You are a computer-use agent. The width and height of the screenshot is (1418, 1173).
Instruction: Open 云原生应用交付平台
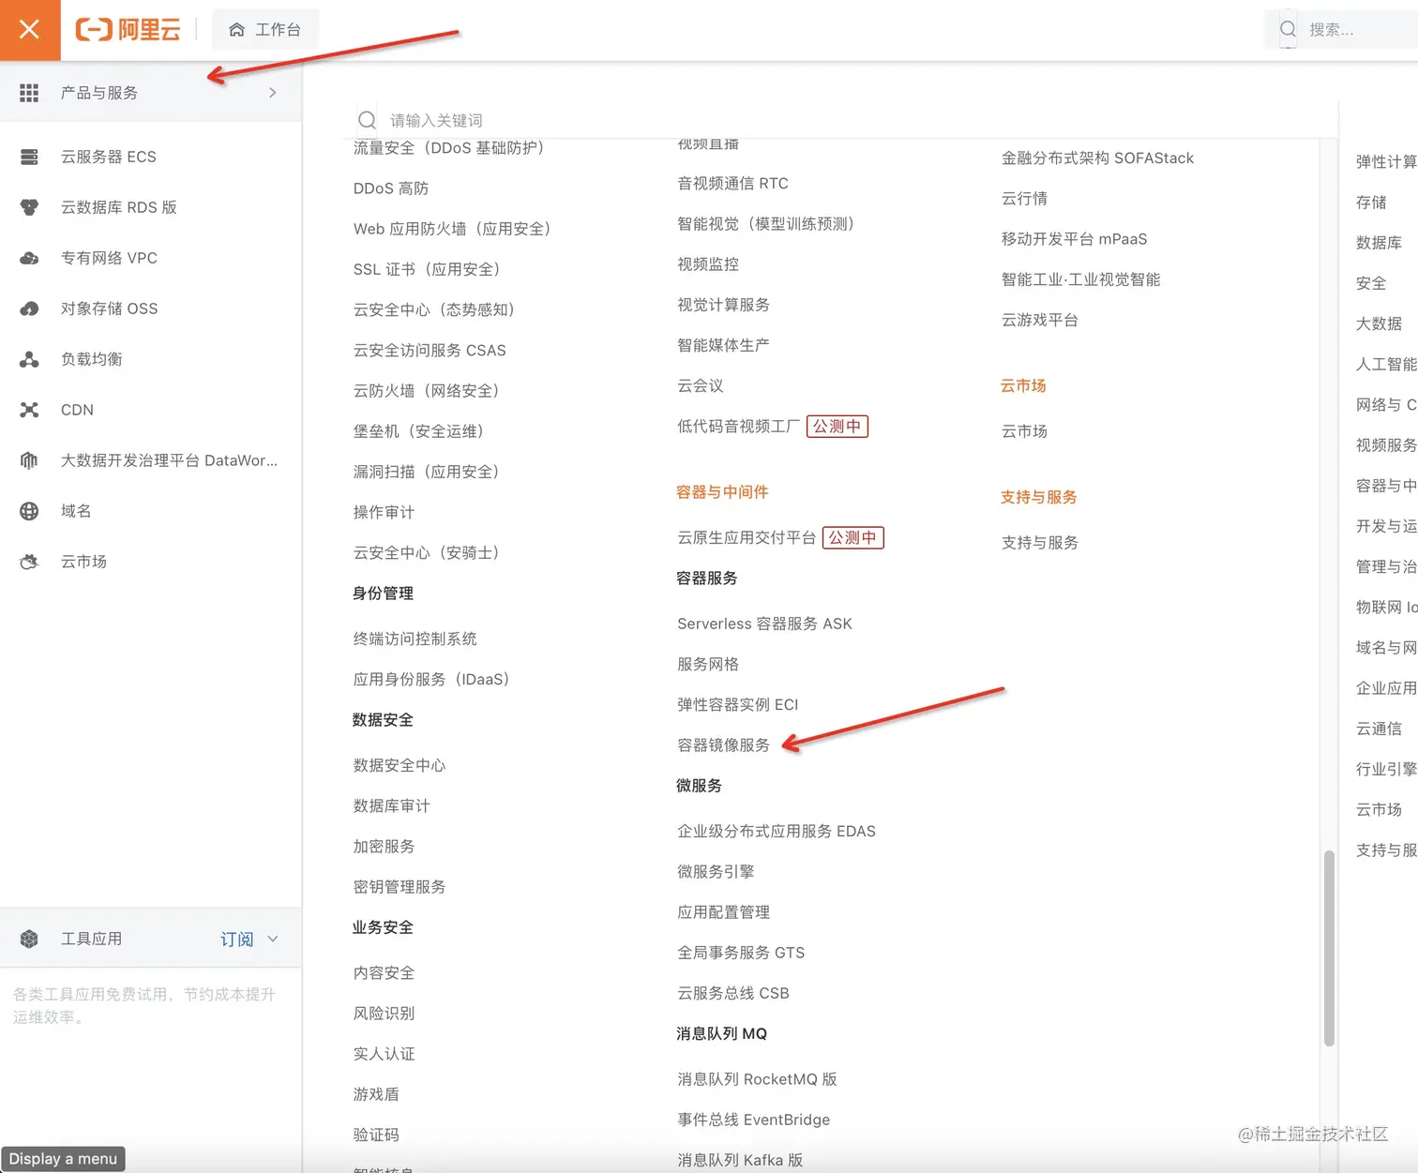pyautogui.click(x=747, y=537)
